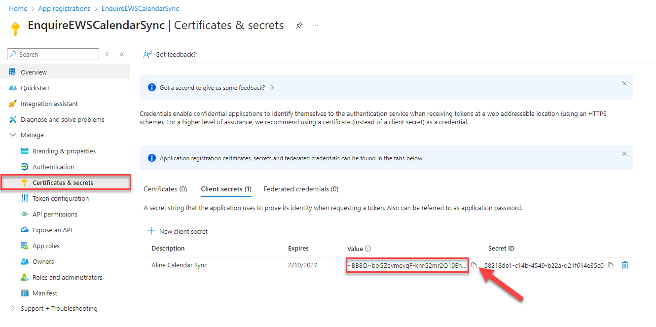This screenshot has width=656, height=327.
Task: Open the more options ellipsis in title
Action: click(x=315, y=25)
